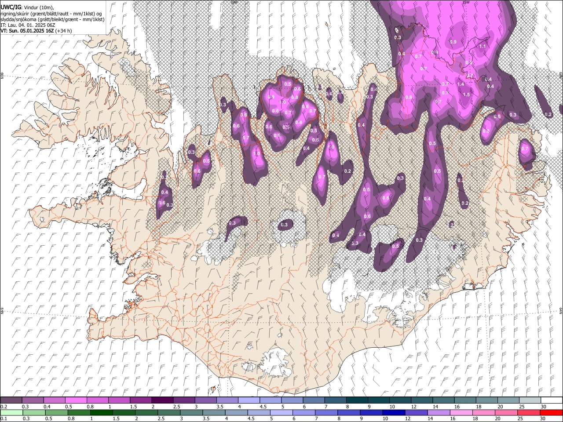The height and width of the screenshot is (422, 563).
Task: Click the "30" label in the lower legend row
Action: click(544, 418)
